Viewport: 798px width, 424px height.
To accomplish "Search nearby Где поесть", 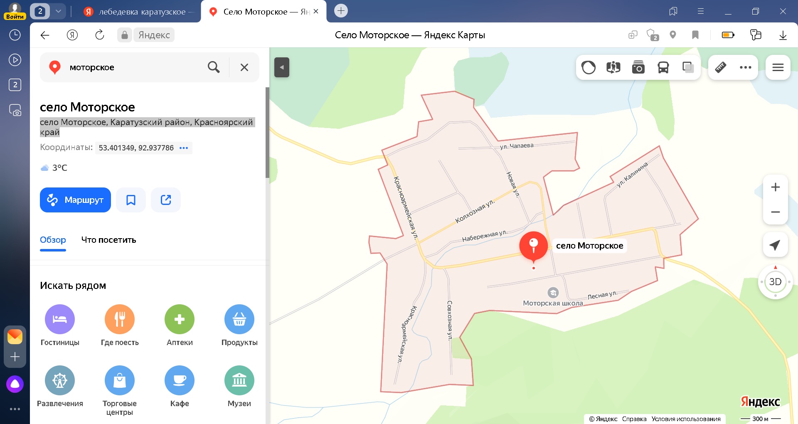I will pyautogui.click(x=120, y=325).
